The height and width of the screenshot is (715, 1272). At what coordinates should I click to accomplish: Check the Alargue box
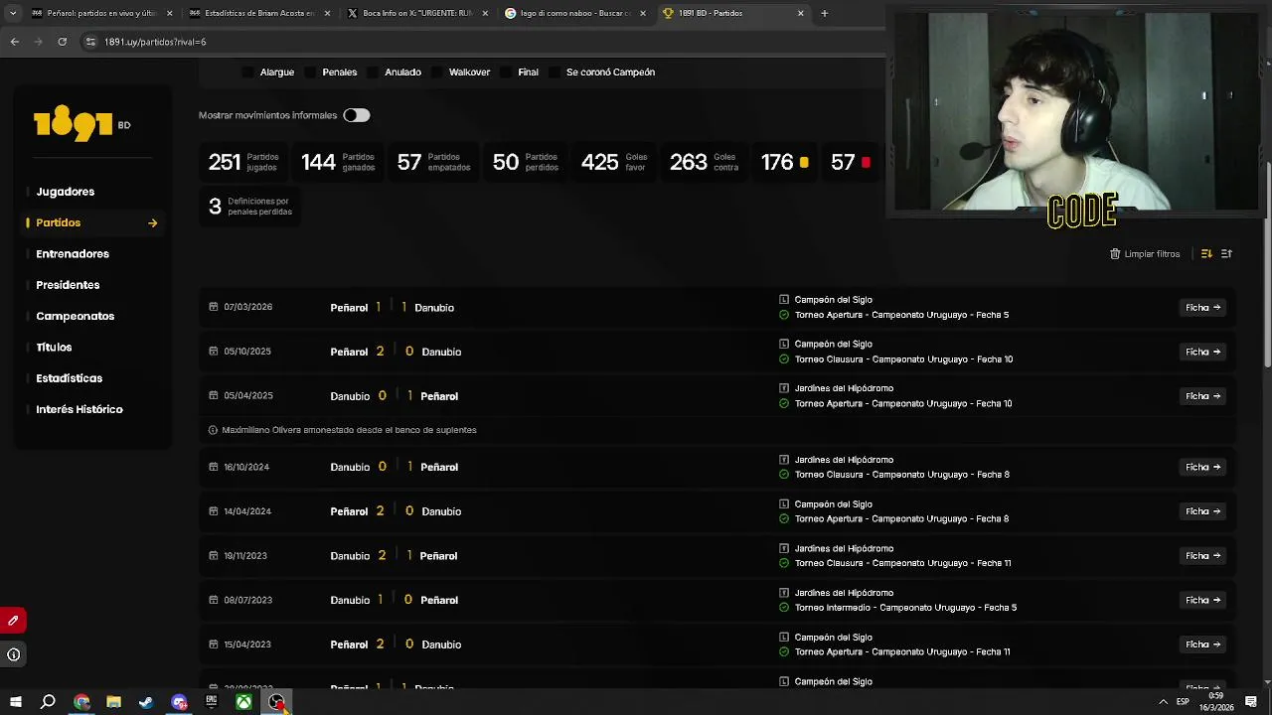click(248, 72)
